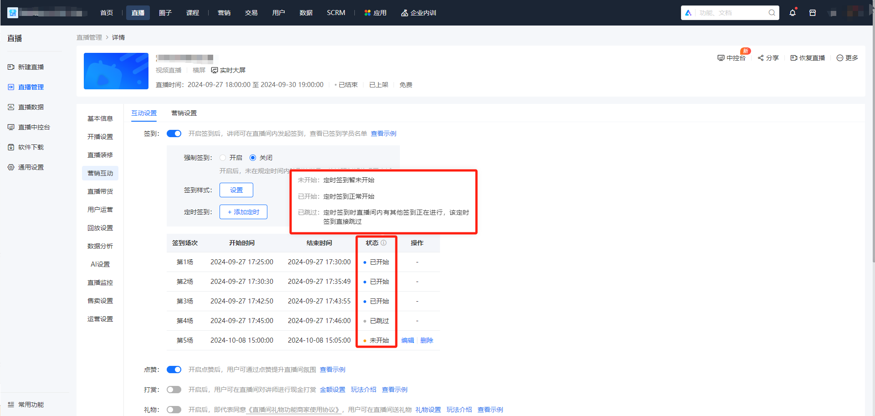Open the 应用 apps menu

pyautogui.click(x=375, y=13)
